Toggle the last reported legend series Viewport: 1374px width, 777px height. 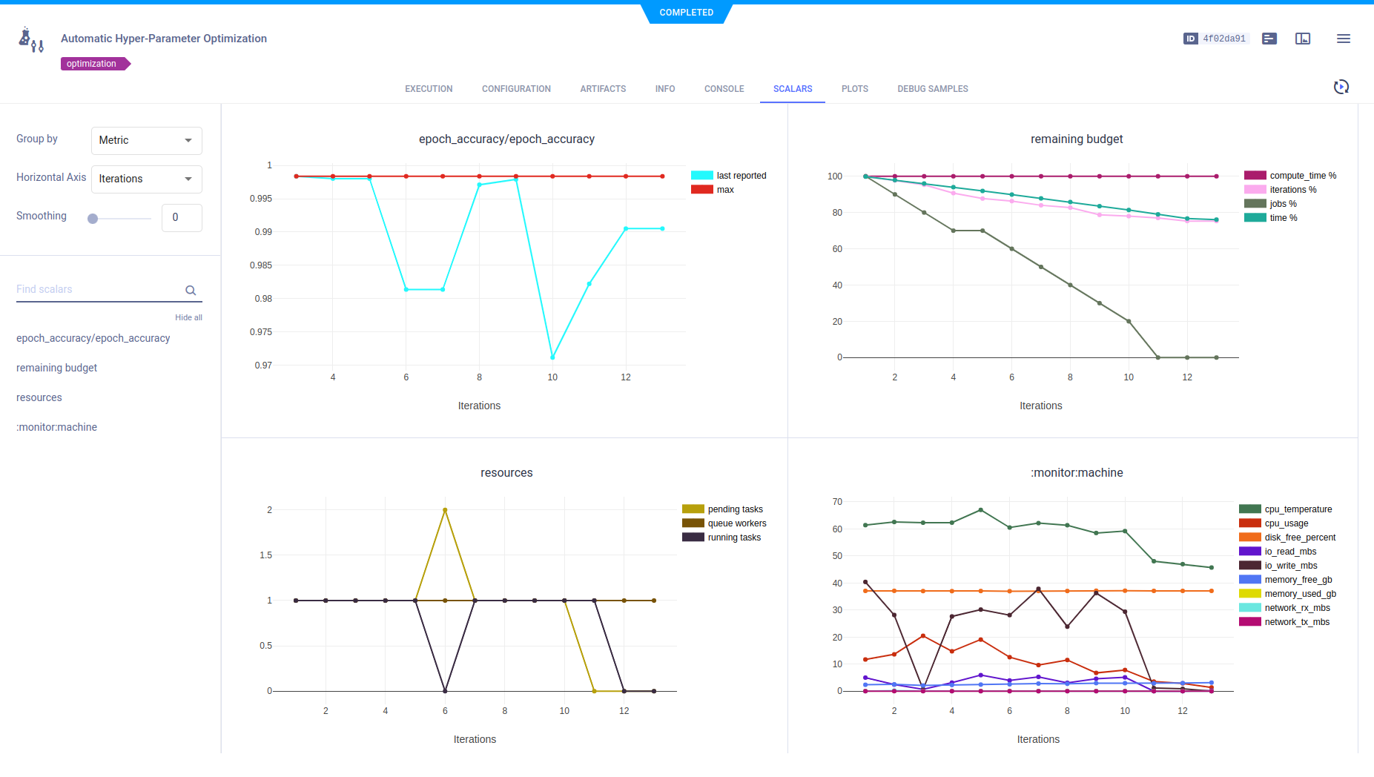(x=729, y=176)
